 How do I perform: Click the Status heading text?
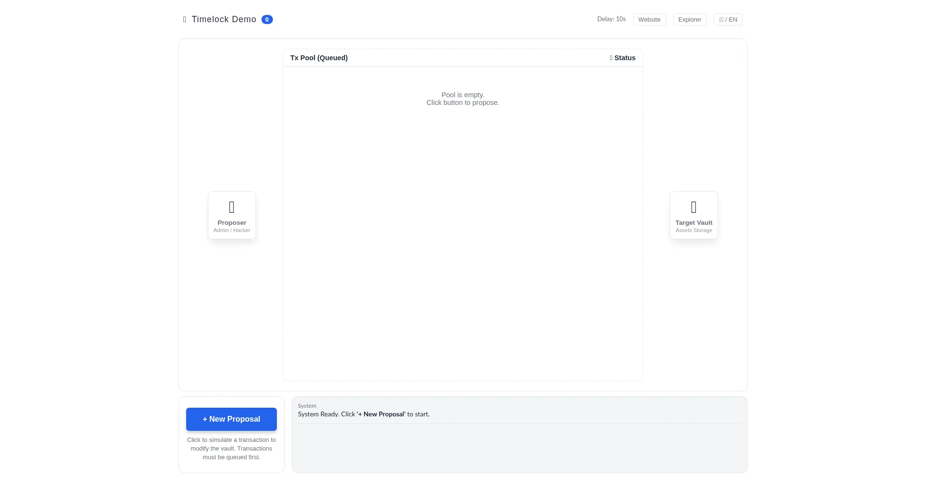point(625,58)
